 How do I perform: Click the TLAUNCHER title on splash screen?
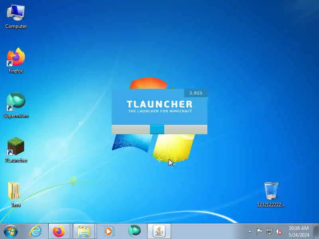[x=159, y=104]
